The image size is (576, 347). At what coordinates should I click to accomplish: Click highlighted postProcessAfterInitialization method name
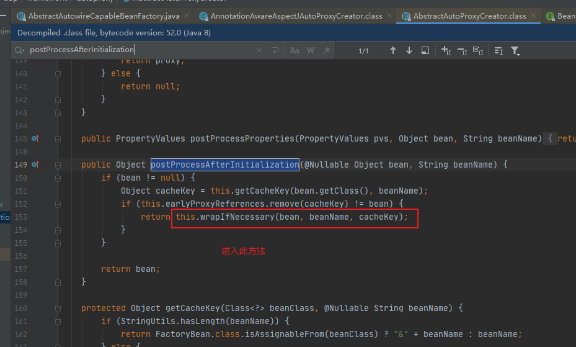pyautogui.click(x=225, y=164)
